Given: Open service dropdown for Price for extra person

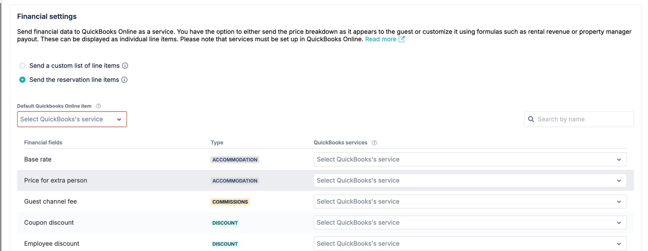Looking at the screenshot, I should (470, 180).
